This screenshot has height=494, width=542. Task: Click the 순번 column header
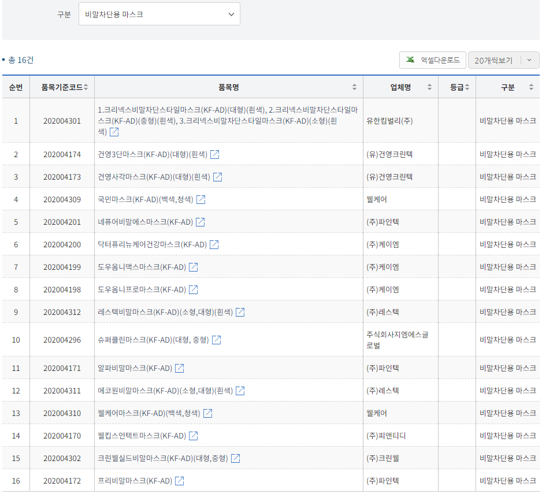16,87
